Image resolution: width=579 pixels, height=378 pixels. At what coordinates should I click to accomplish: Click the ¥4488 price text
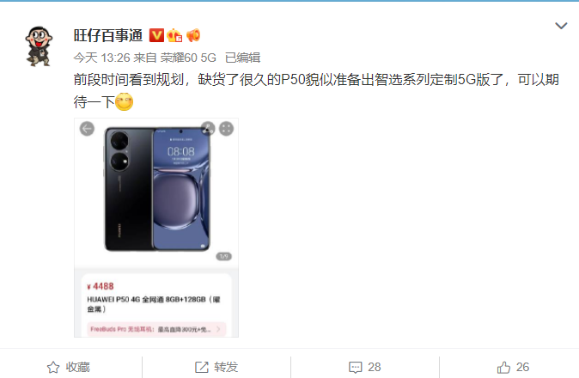click(x=101, y=286)
